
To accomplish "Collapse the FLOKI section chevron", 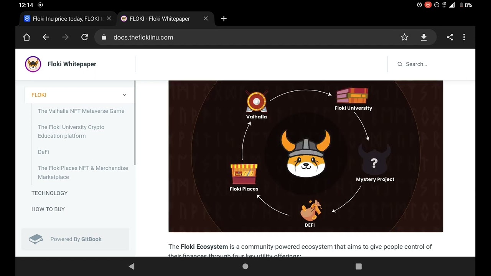I will (x=124, y=95).
